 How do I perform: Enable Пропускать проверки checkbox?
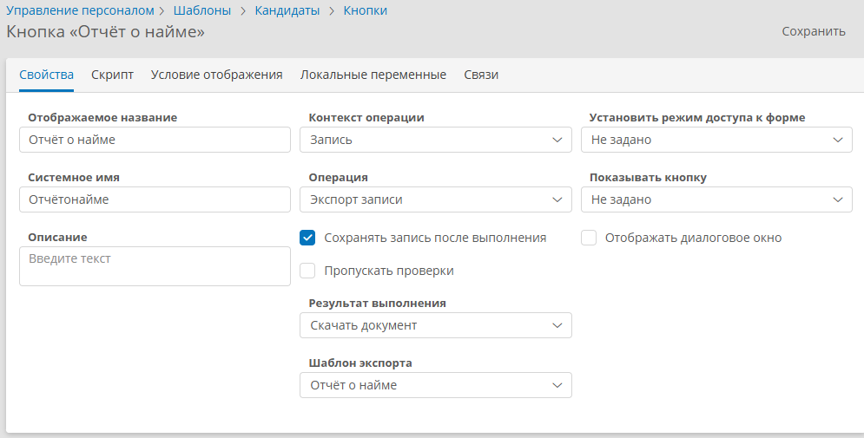(307, 271)
